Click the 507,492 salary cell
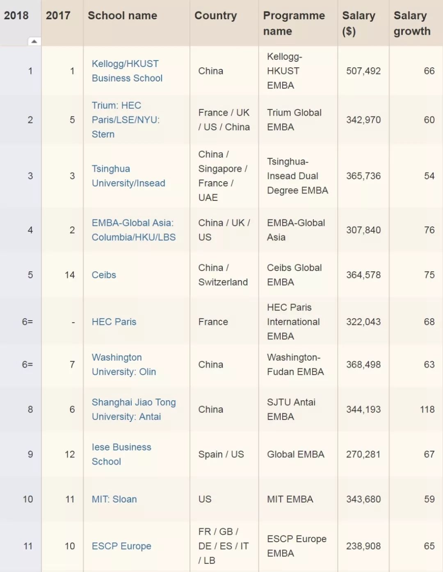 [363, 71]
